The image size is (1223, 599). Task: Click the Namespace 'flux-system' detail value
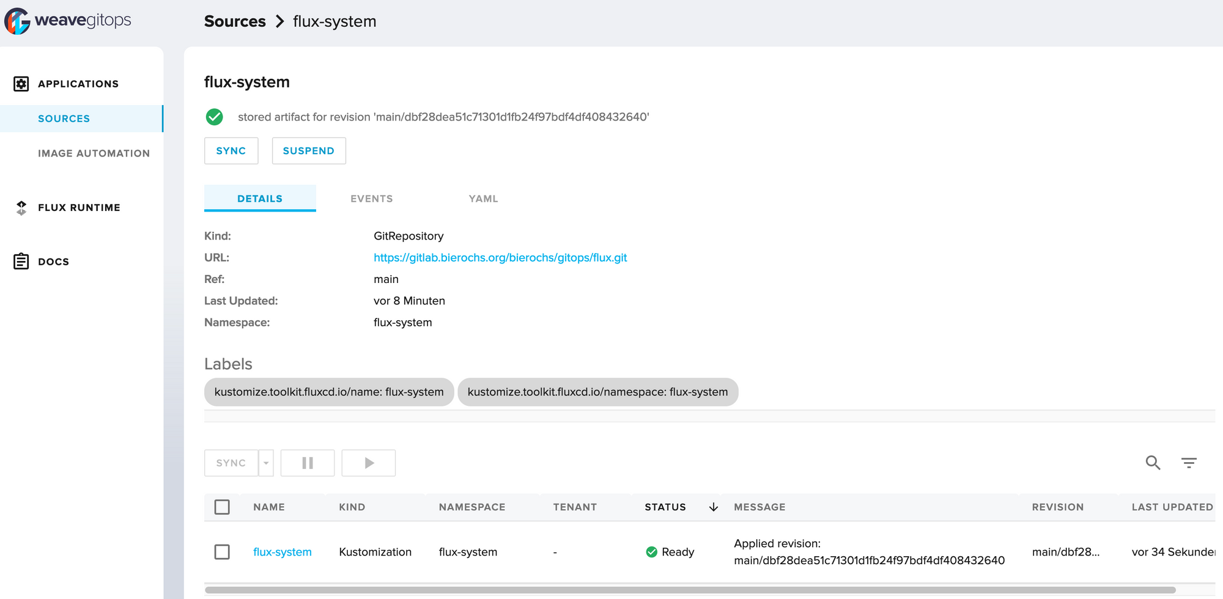[x=402, y=323]
